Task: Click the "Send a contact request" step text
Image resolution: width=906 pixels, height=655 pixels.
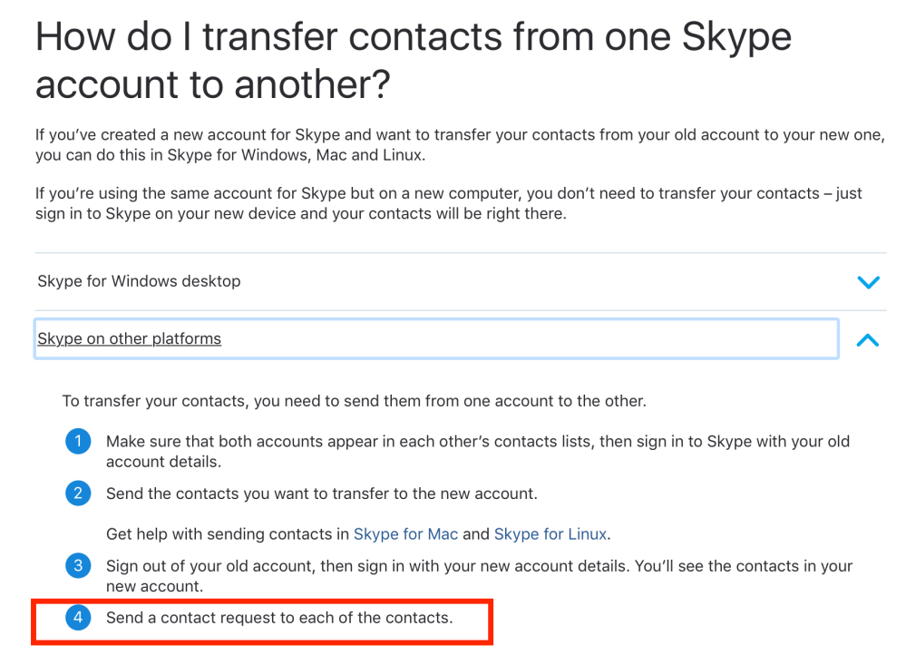Action: (x=278, y=618)
